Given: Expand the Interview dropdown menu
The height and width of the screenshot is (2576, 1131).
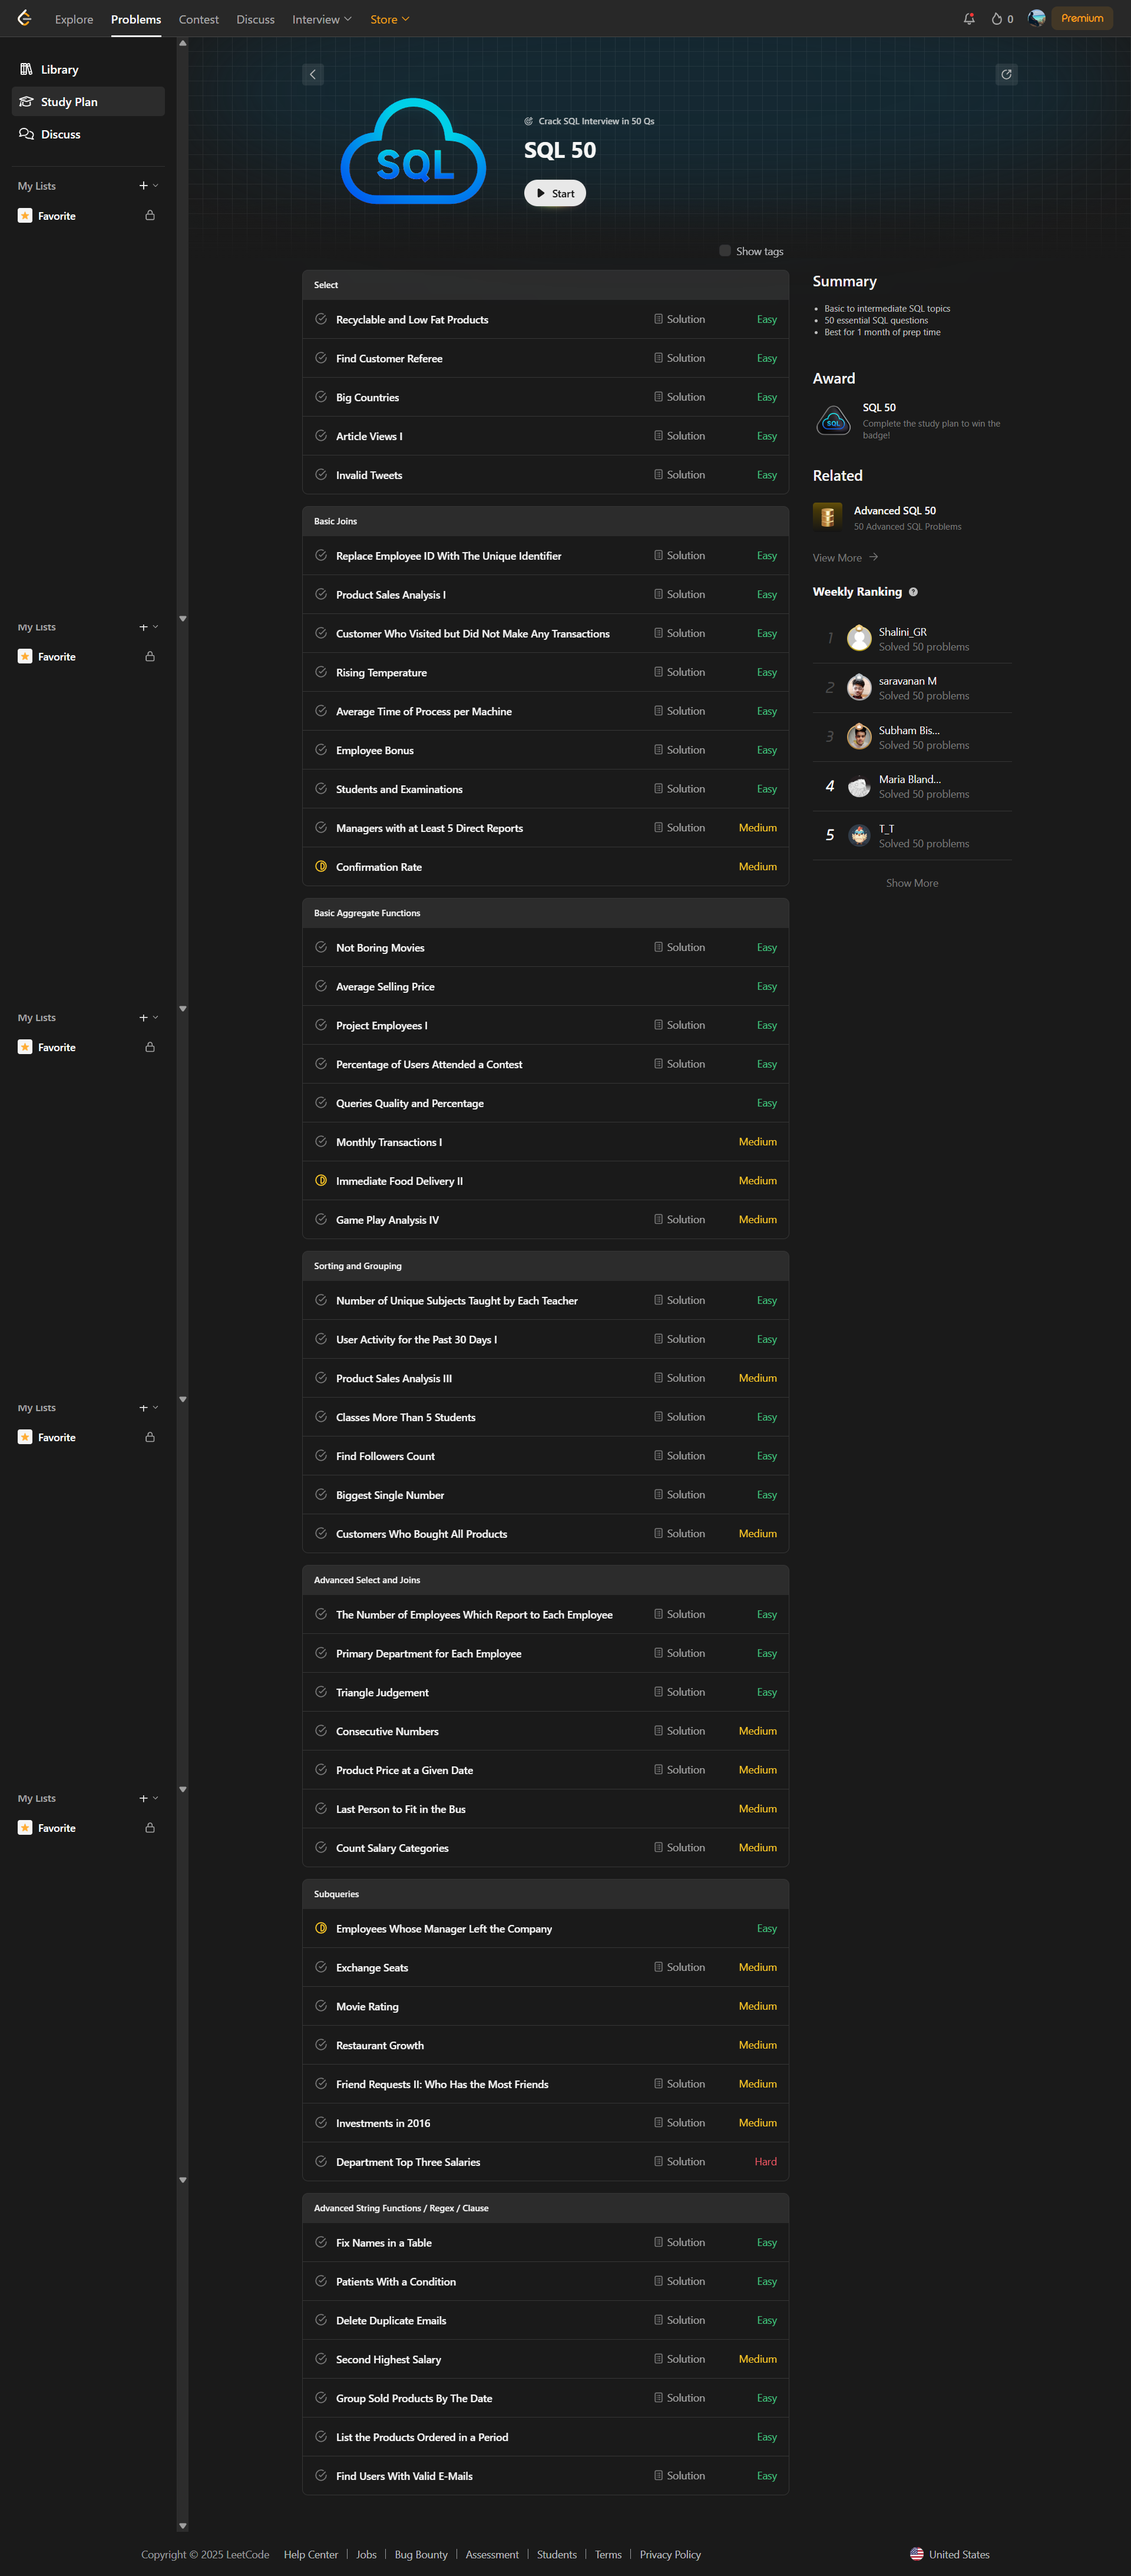Looking at the screenshot, I should click(321, 19).
